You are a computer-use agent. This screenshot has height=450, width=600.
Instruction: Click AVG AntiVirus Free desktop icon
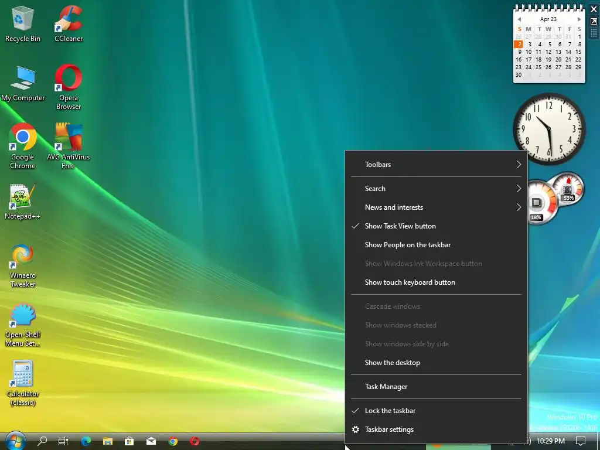tap(68, 146)
